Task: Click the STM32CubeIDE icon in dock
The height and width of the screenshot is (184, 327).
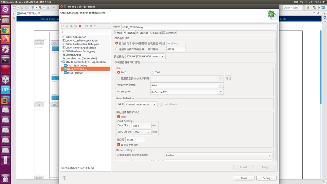Action: click(x=6, y=90)
